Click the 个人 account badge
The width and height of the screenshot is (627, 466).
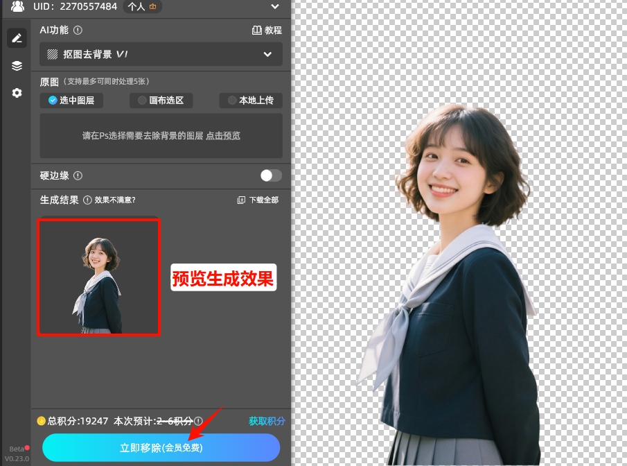coord(141,8)
